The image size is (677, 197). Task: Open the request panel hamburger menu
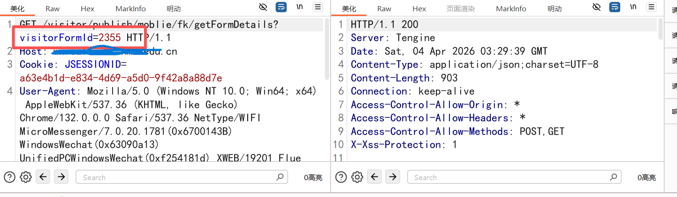(x=318, y=7)
